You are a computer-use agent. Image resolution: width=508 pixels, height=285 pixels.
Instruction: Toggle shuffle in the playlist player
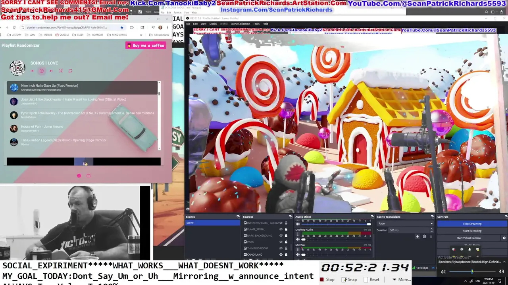61,71
